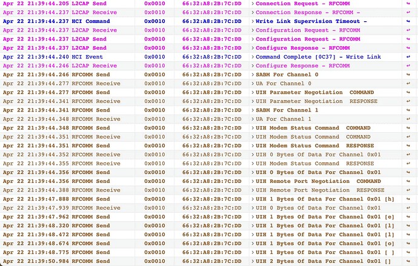This screenshot has width=418, height=266.
Task: Click send arrow on Parameter Negotiation COMMAND row
Action: tap(408, 92)
